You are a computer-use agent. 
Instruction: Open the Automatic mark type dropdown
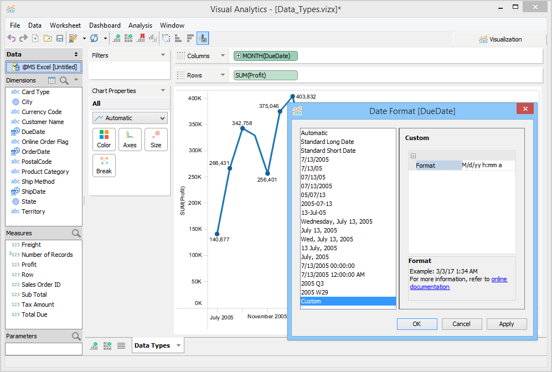point(130,118)
